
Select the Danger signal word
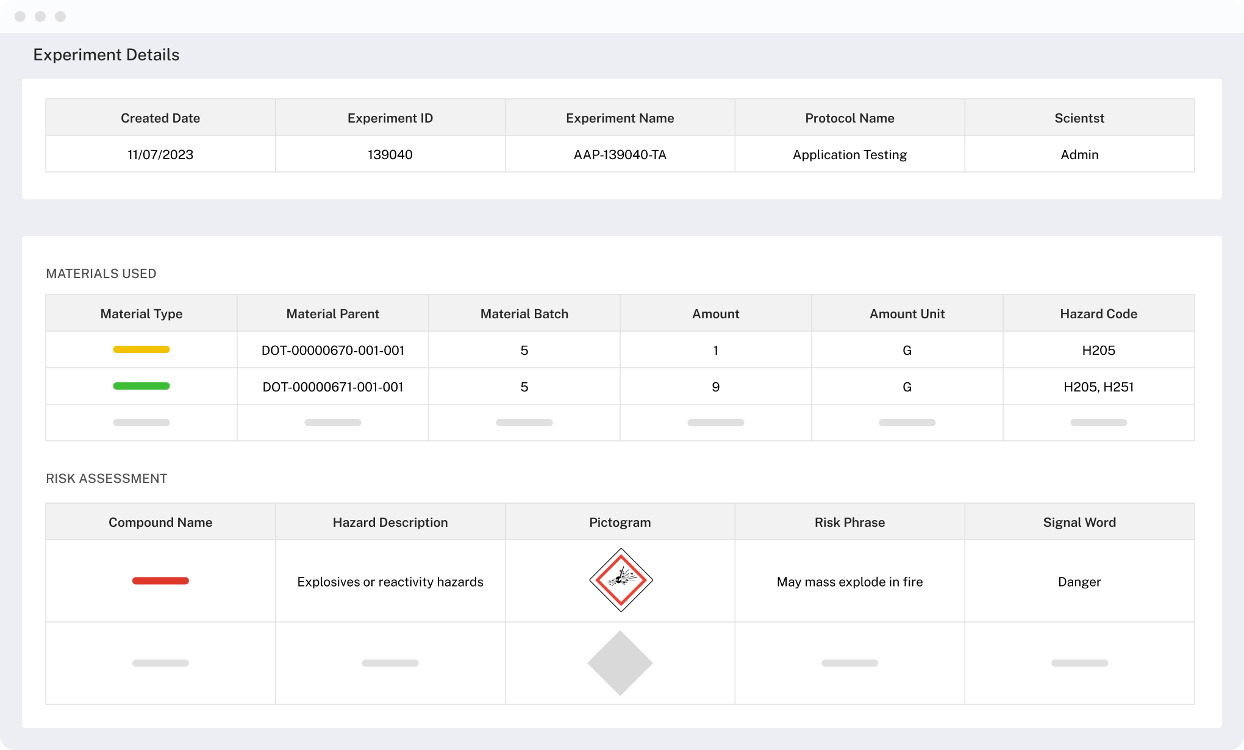(1079, 582)
